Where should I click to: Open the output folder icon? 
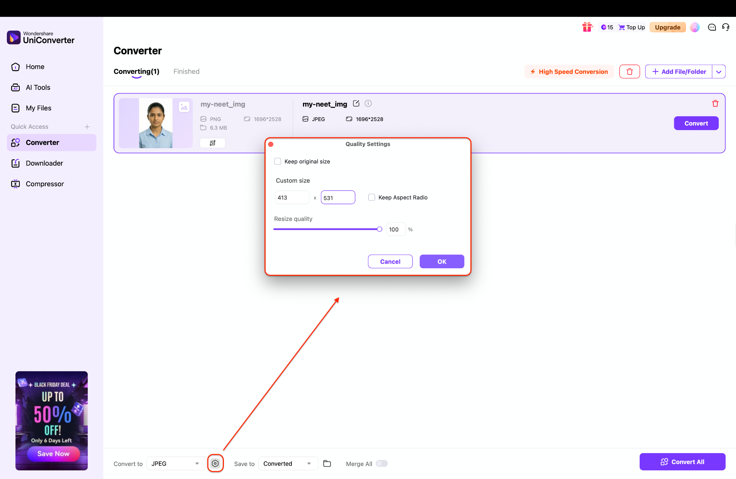coord(327,463)
